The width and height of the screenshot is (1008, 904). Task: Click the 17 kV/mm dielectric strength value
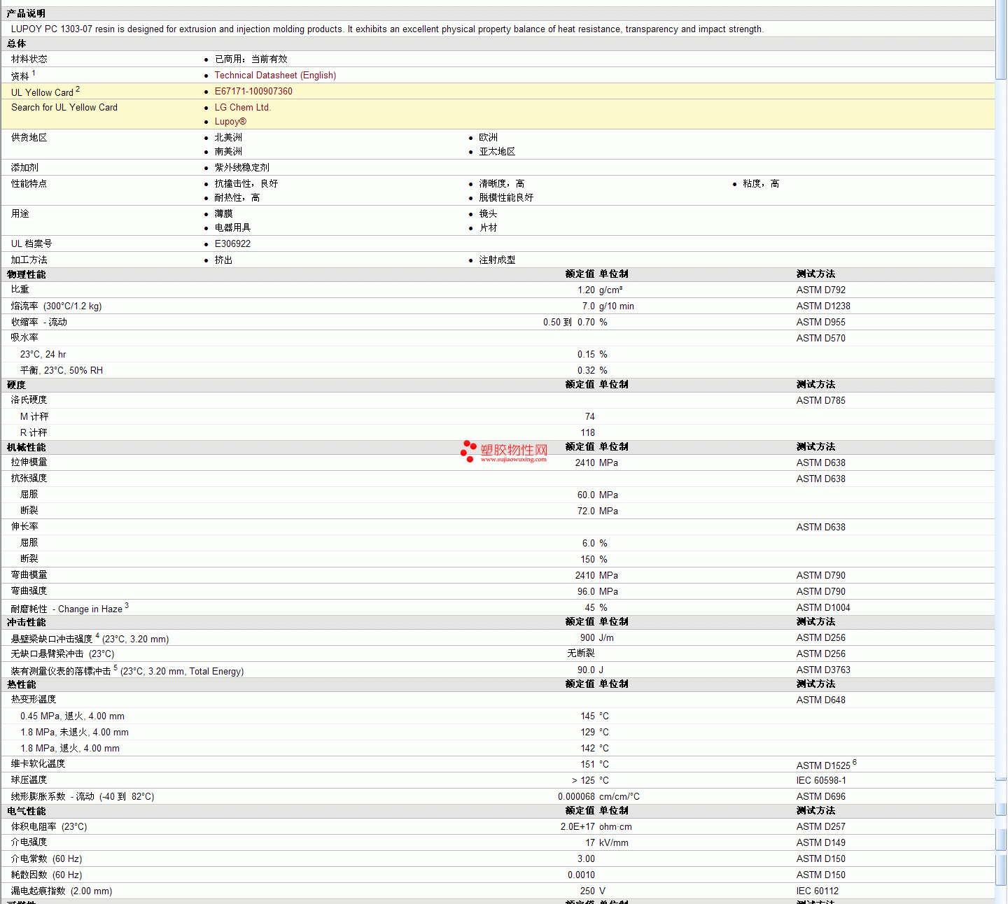point(607,842)
